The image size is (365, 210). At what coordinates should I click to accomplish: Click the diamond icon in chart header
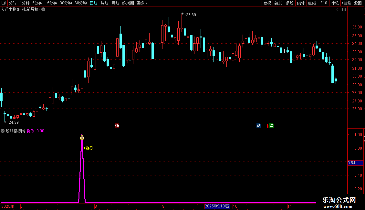(338, 10)
